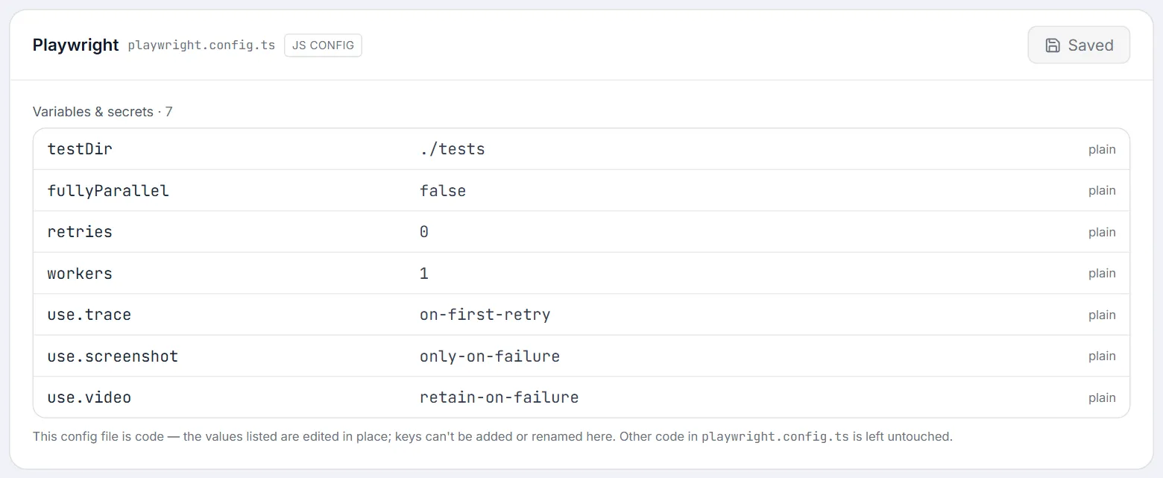This screenshot has height=478, width=1163.
Task: Click the playwright.config.ts filename in the header
Action: pyautogui.click(x=201, y=45)
